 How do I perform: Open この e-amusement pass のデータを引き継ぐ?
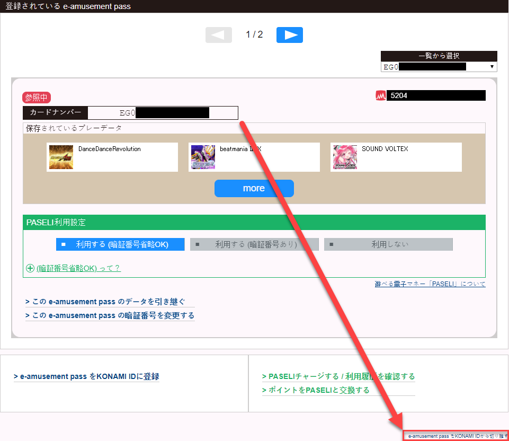click(x=105, y=302)
